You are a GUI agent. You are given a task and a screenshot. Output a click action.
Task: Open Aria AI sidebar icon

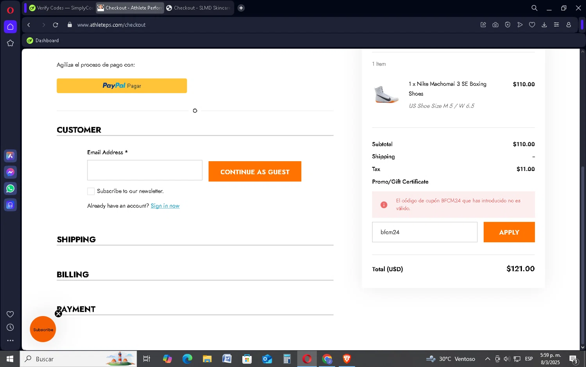point(11,156)
